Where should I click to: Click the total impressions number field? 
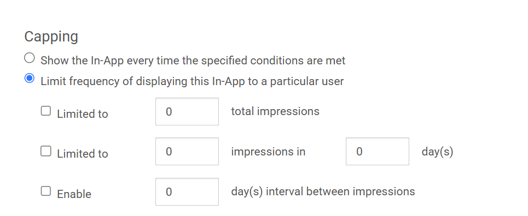coord(187,111)
